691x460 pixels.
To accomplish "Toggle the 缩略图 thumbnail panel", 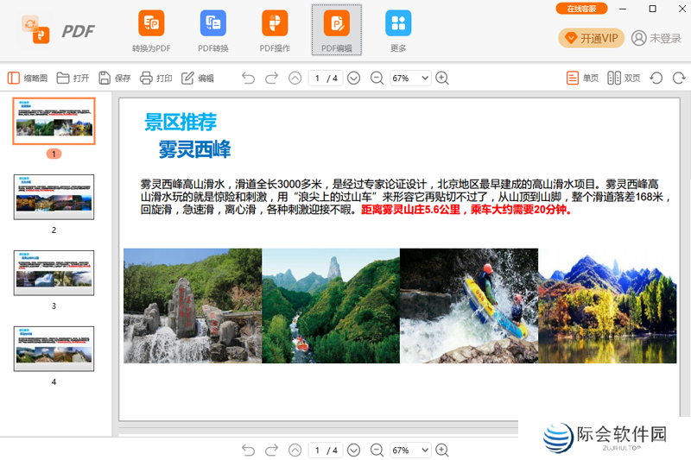I will pyautogui.click(x=28, y=79).
